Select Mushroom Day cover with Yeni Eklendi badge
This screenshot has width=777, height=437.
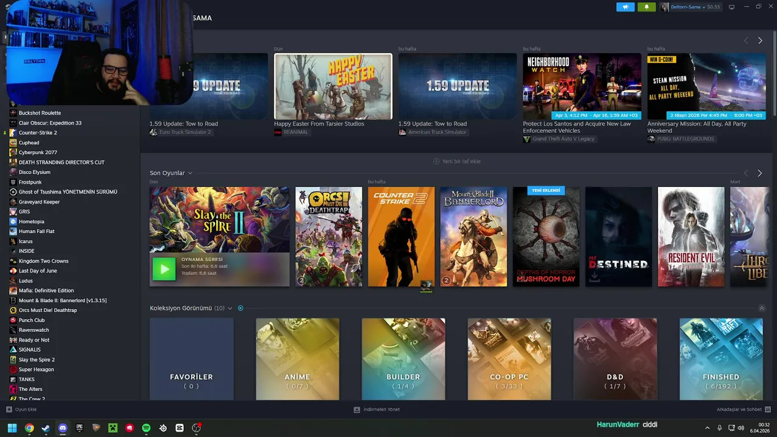tap(546, 237)
